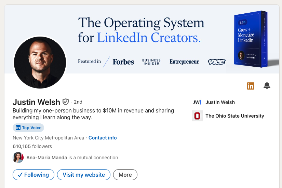
Task: Click the Ohio State University logo
Action: (197, 116)
